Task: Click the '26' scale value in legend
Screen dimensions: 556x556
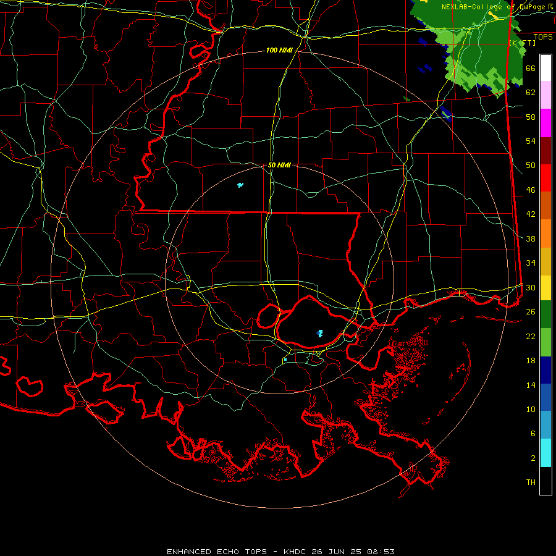Action: [x=531, y=312]
